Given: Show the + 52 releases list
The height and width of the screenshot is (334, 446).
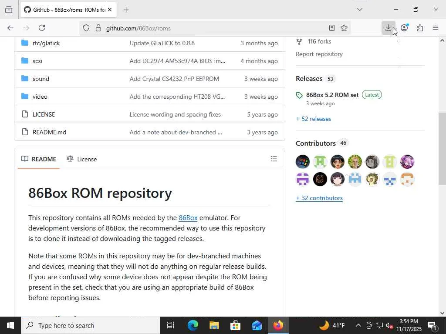Looking at the screenshot, I should pos(314,119).
